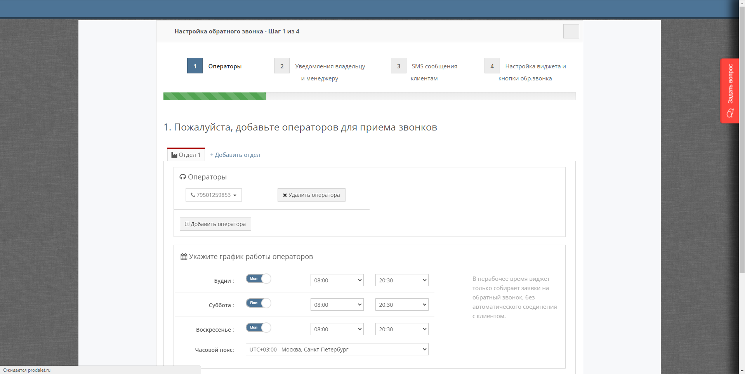Click the Добавить оператора button
The width and height of the screenshot is (745, 374).
pyautogui.click(x=215, y=224)
